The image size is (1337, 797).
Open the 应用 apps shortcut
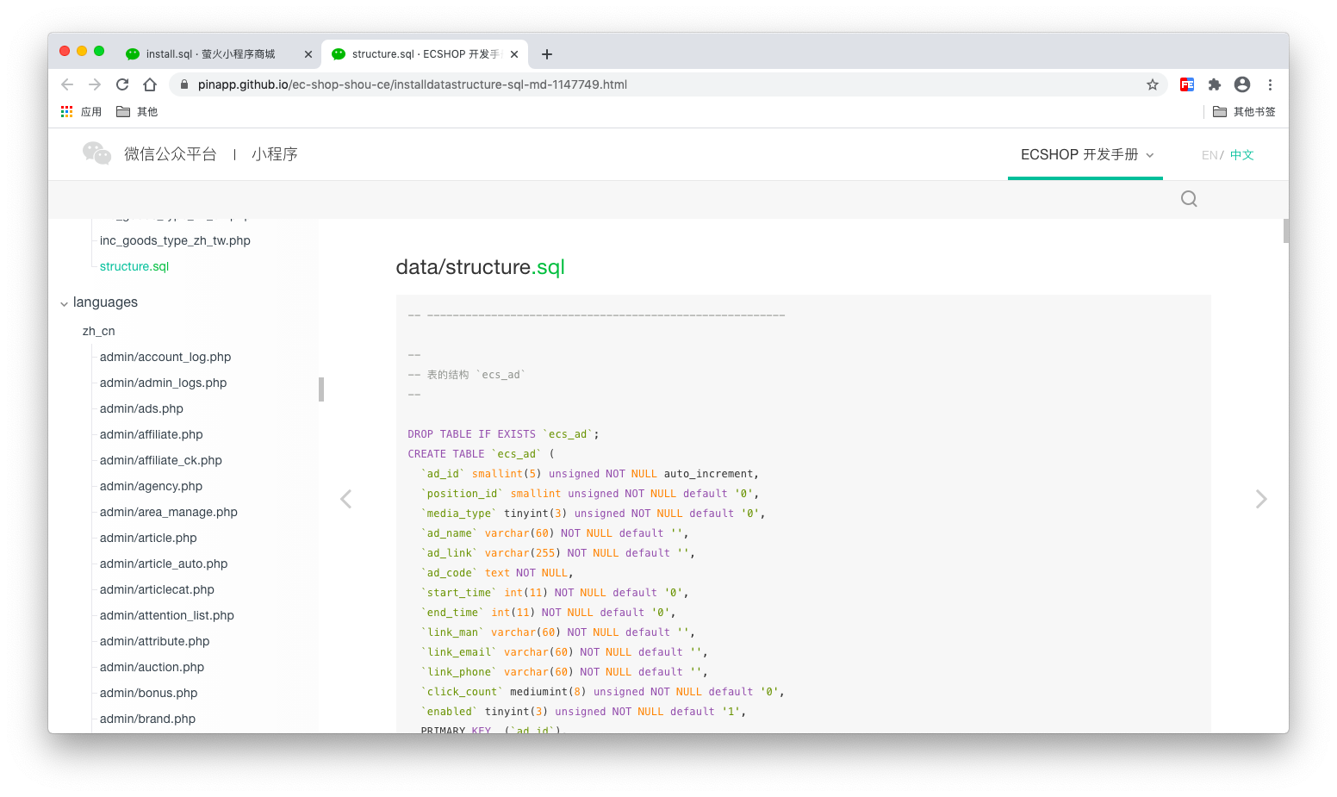click(x=81, y=112)
